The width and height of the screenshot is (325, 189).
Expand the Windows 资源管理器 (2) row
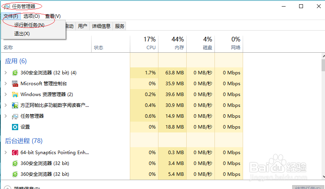[6, 94]
